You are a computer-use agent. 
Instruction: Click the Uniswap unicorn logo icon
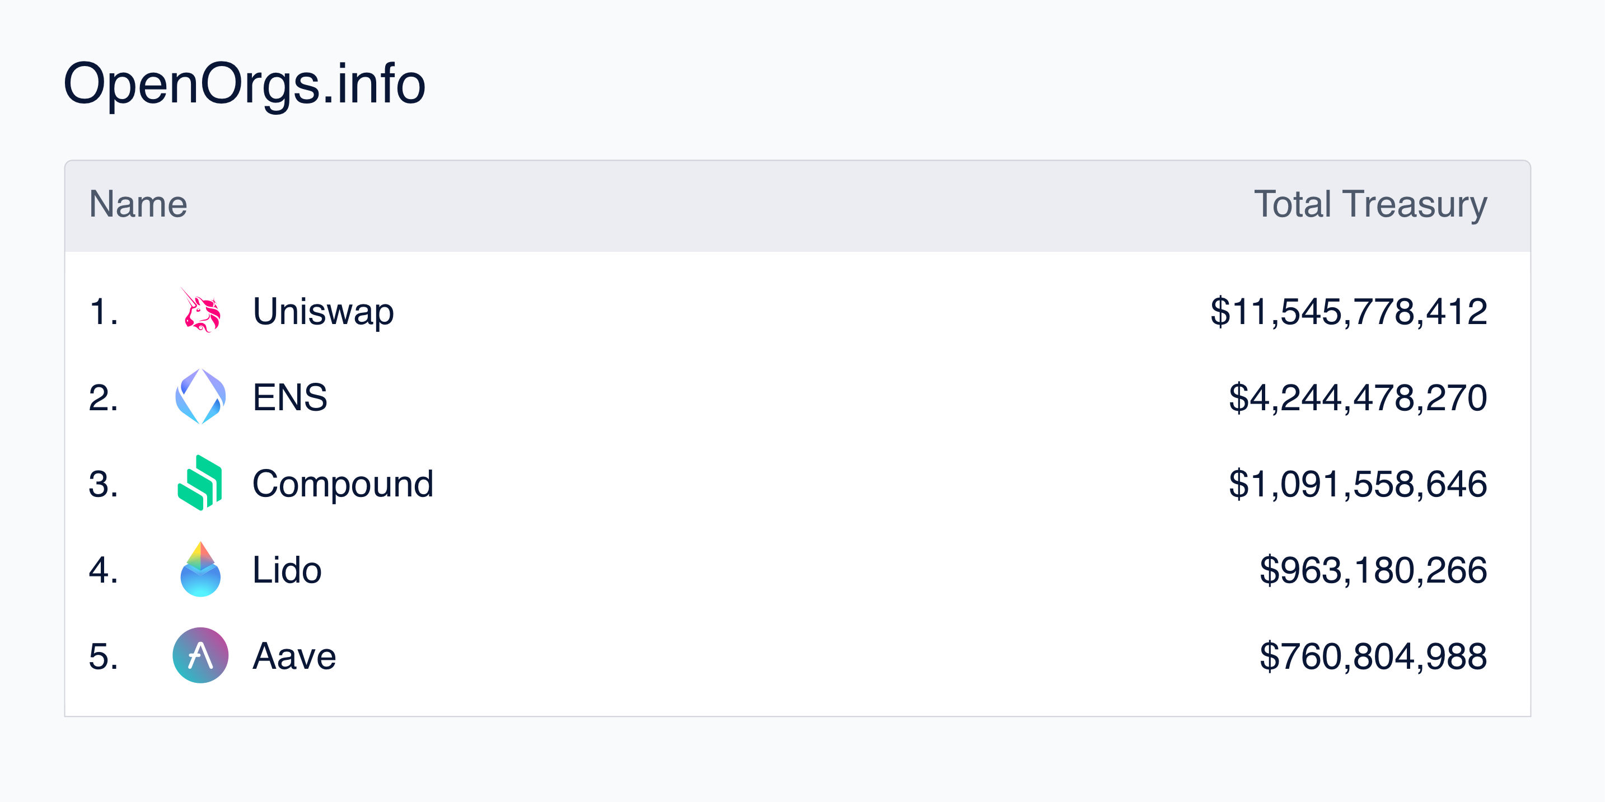(x=200, y=310)
